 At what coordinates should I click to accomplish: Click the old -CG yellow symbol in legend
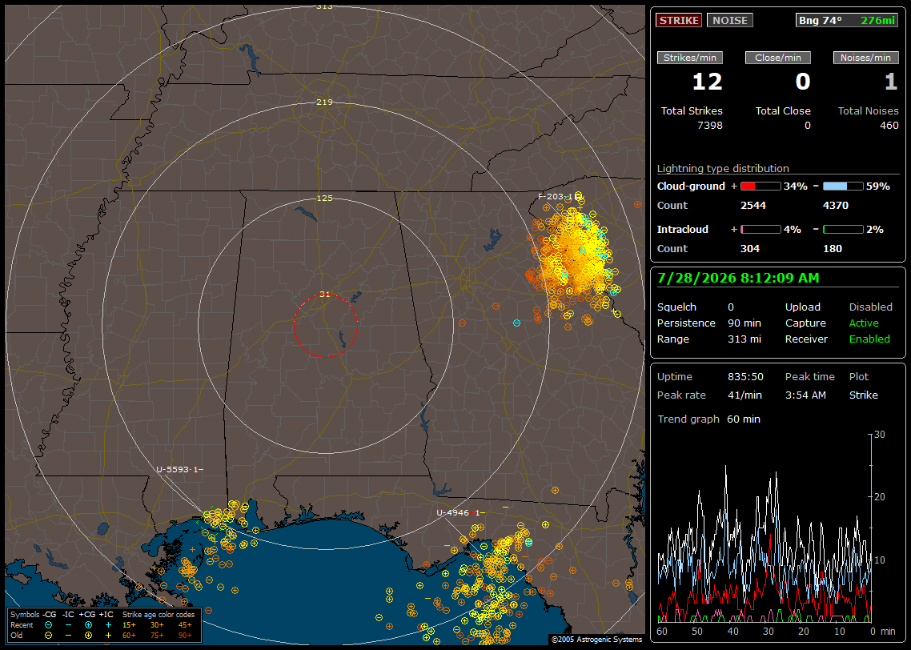pos(48,636)
